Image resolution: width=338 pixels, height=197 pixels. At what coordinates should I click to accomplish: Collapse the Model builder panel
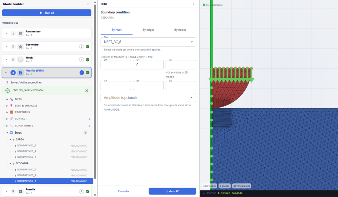point(88,4)
